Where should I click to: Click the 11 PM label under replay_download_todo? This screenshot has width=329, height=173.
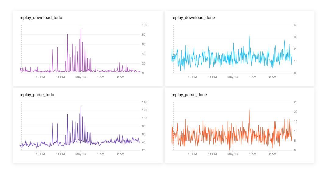coord(60,77)
